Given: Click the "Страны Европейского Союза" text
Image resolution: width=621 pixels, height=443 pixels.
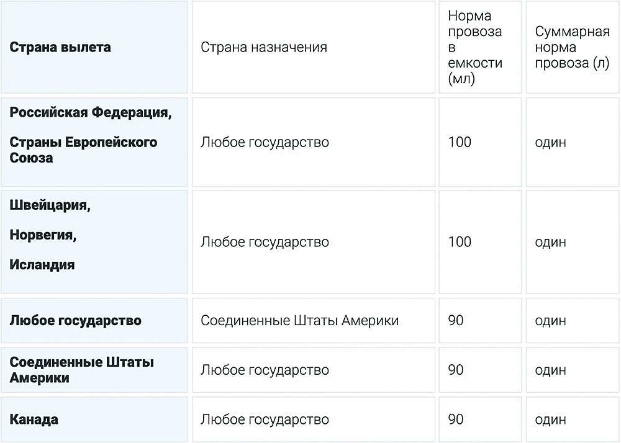Looking at the screenshot, I should click(x=83, y=150).
